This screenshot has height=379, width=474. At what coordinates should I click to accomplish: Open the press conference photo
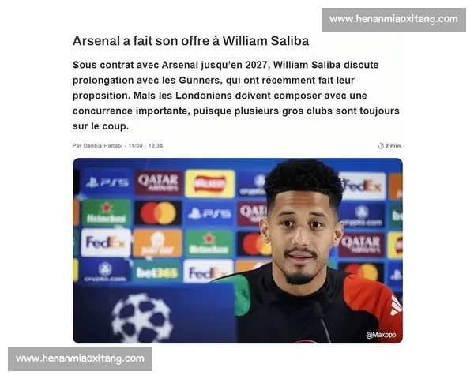[238, 250]
